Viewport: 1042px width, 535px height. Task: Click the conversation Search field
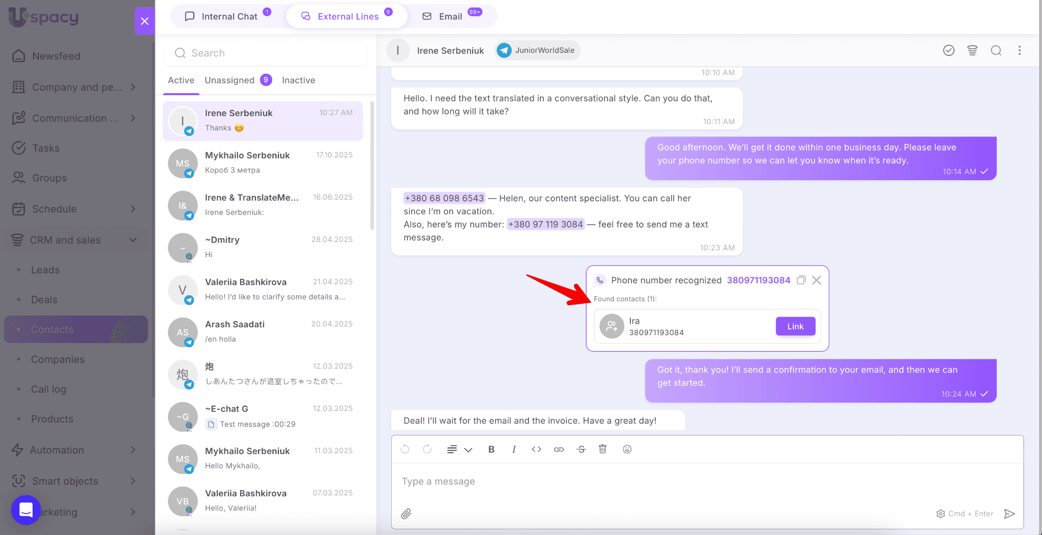tap(265, 53)
